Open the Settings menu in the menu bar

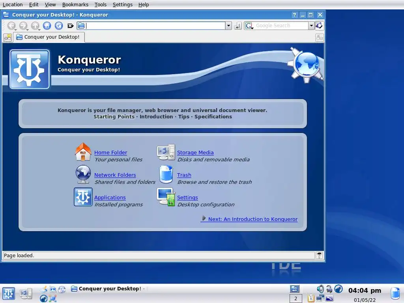pyautogui.click(x=123, y=5)
